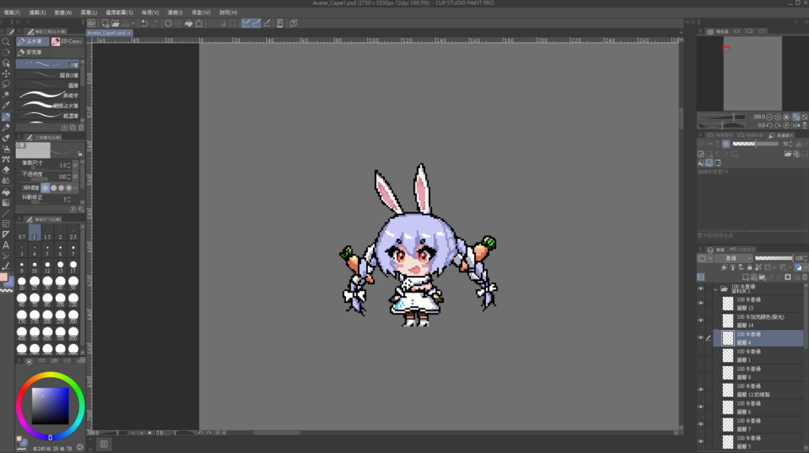Show hidden layer 1 visibility box
809x453 pixels.
coord(701,355)
